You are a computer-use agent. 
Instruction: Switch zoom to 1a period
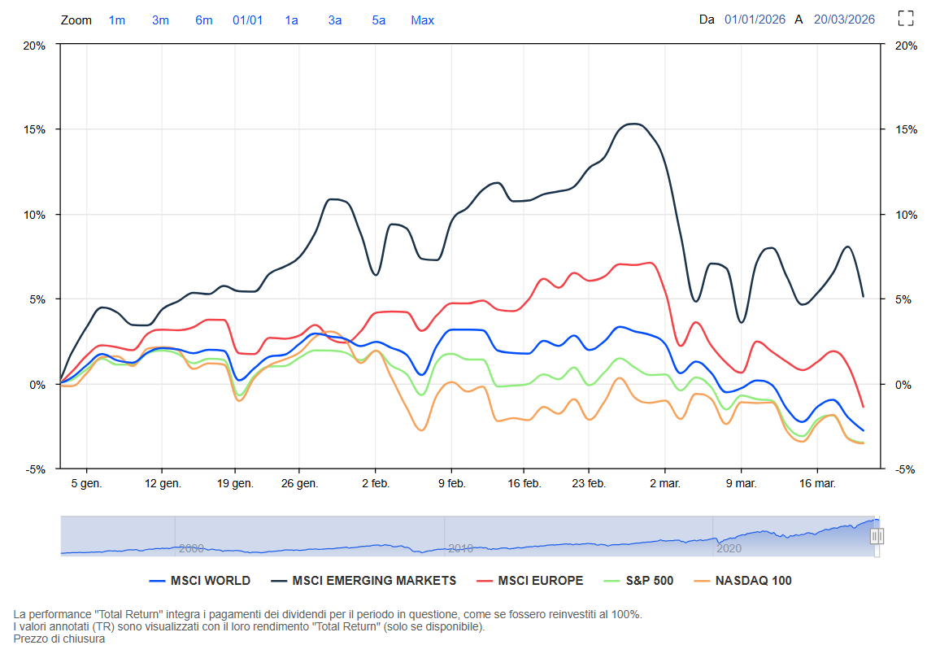tap(291, 20)
